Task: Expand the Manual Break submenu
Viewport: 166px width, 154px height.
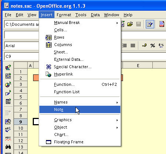Action: click(117, 23)
